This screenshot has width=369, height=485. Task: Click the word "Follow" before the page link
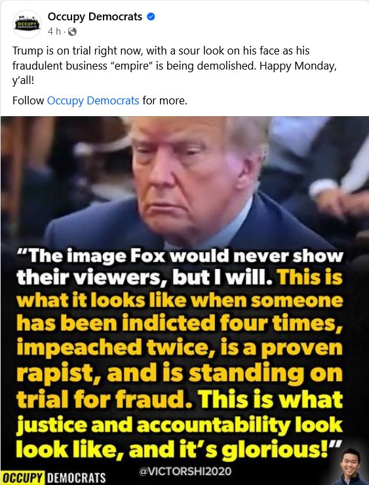click(x=28, y=100)
